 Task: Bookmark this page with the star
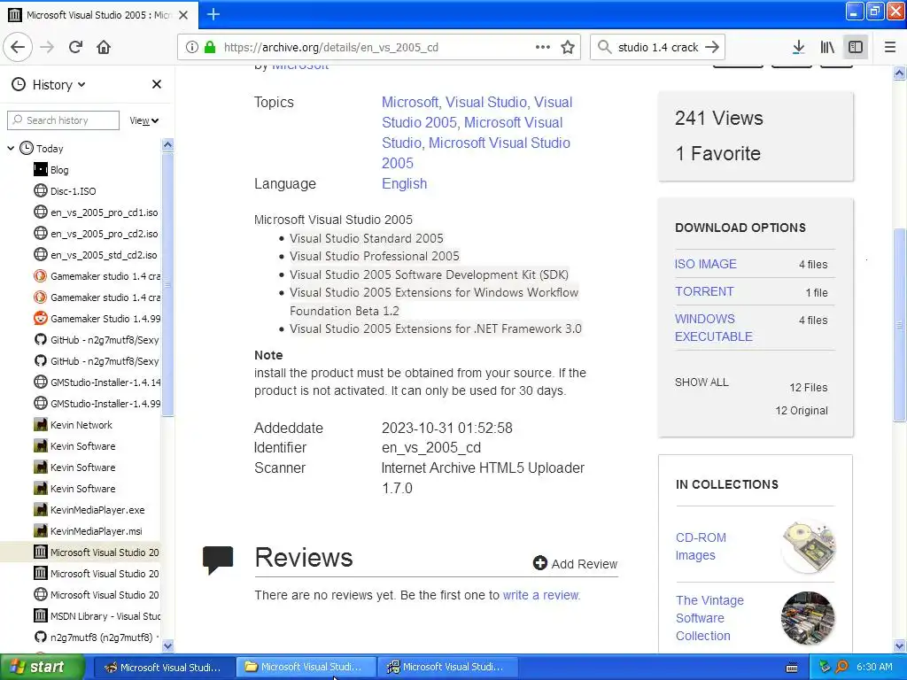pos(568,48)
